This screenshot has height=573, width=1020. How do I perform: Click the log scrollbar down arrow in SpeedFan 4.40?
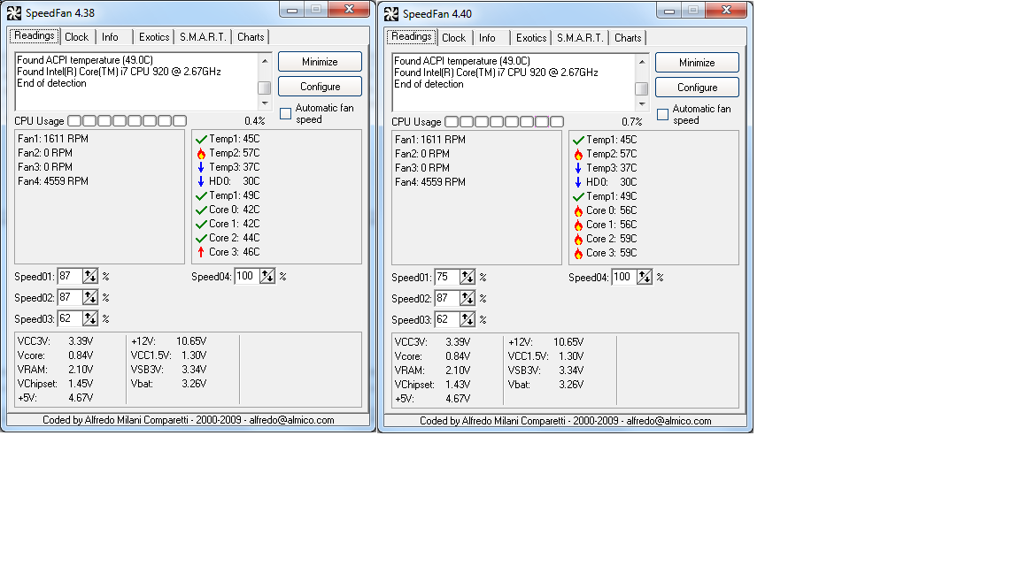click(x=642, y=104)
